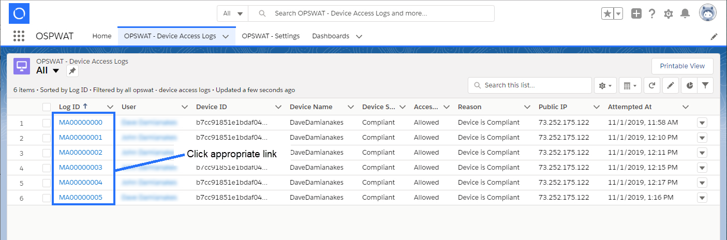Open Global Actions plus icon
The image size is (727, 240).
tap(636, 13)
